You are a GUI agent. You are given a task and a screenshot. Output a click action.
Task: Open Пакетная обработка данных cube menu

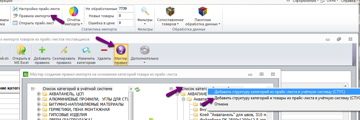(x=202, y=16)
